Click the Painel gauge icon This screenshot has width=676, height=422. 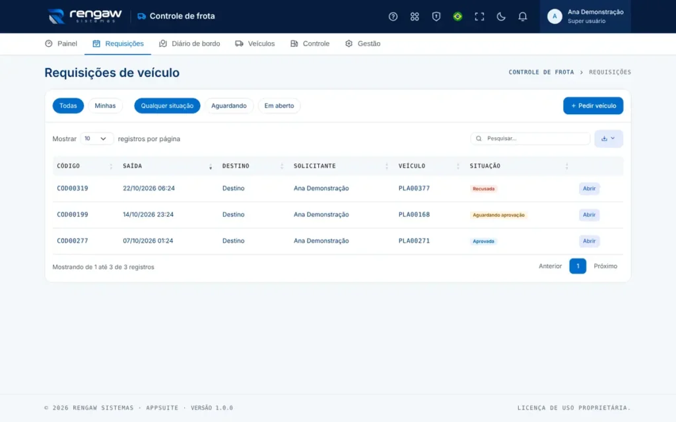point(49,44)
